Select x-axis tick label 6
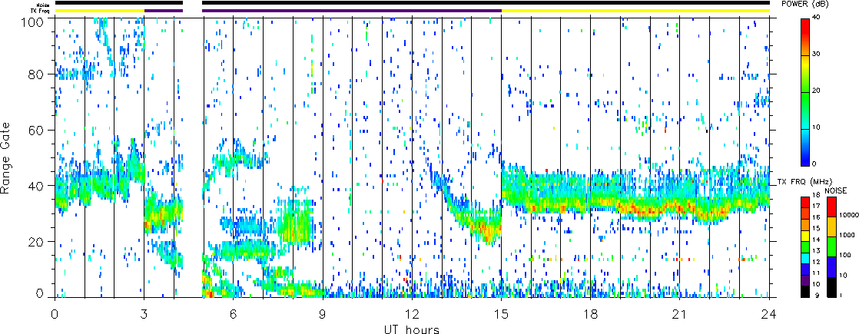 tap(234, 313)
